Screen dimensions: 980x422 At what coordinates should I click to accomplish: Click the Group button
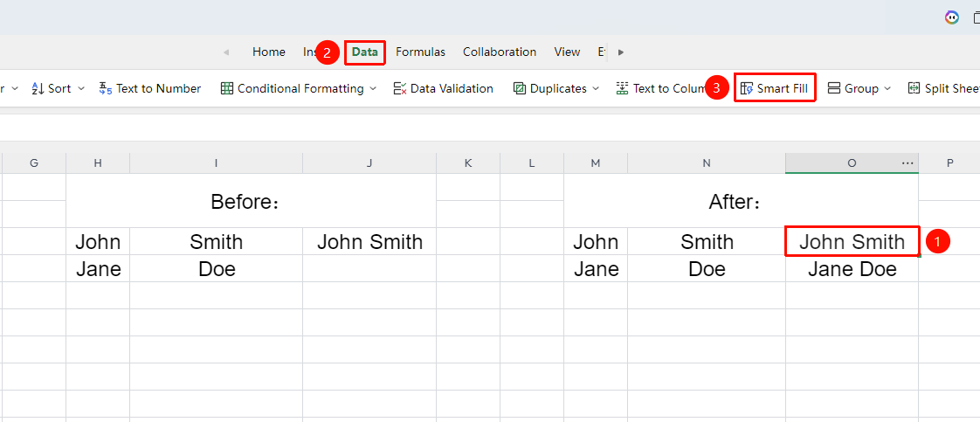point(853,89)
